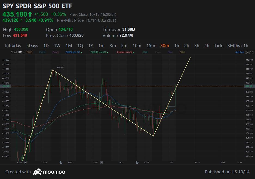Toggle the EMA200 line visibility
Image resolution: width=255 pixels, height=179 pixels.
125,52
